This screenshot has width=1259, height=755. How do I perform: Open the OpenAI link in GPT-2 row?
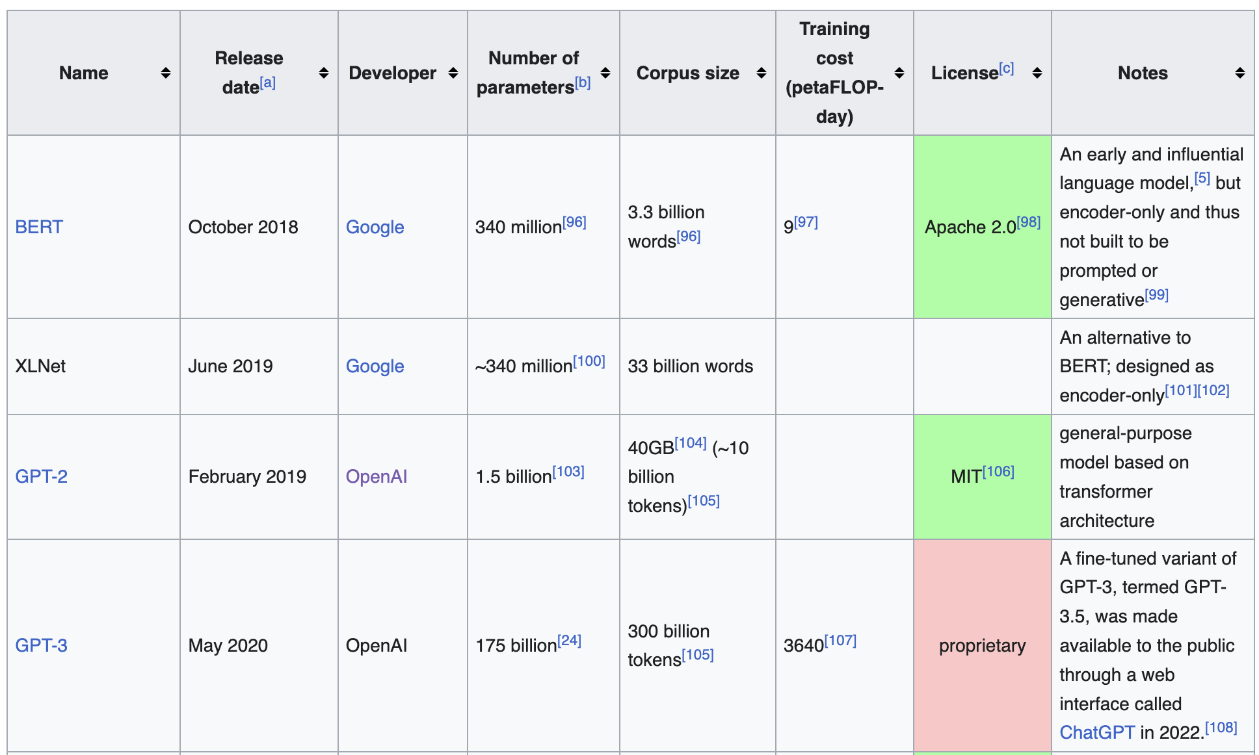click(376, 476)
